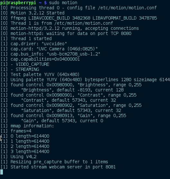170x179 pixels.
Task: Click the 'Using V4L2' line
Action: (23, 157)
